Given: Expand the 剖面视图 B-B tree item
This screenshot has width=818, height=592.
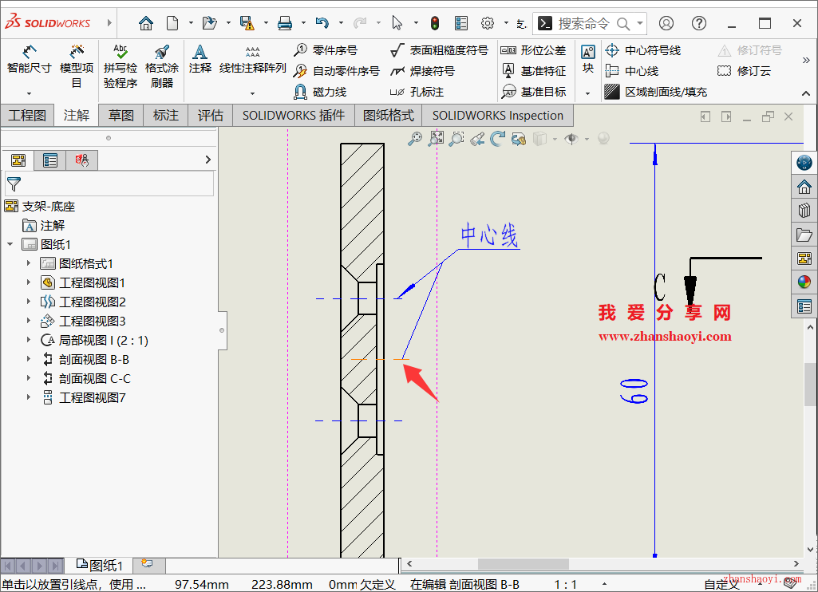Looking at the screenshot, I should [x=27, y=359].
